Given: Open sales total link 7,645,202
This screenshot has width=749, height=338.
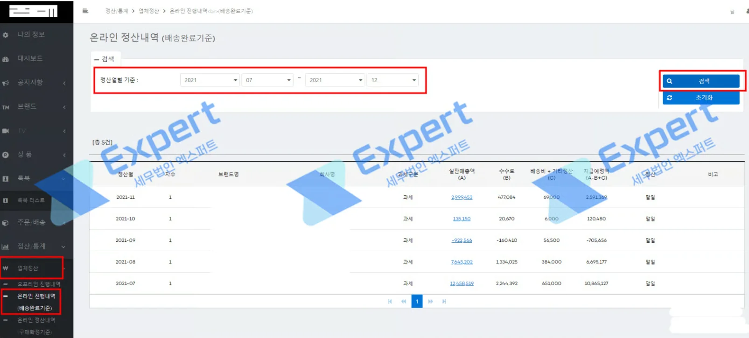Looking at the screenshot, I should pyautogui.click(x=462, y=262).
